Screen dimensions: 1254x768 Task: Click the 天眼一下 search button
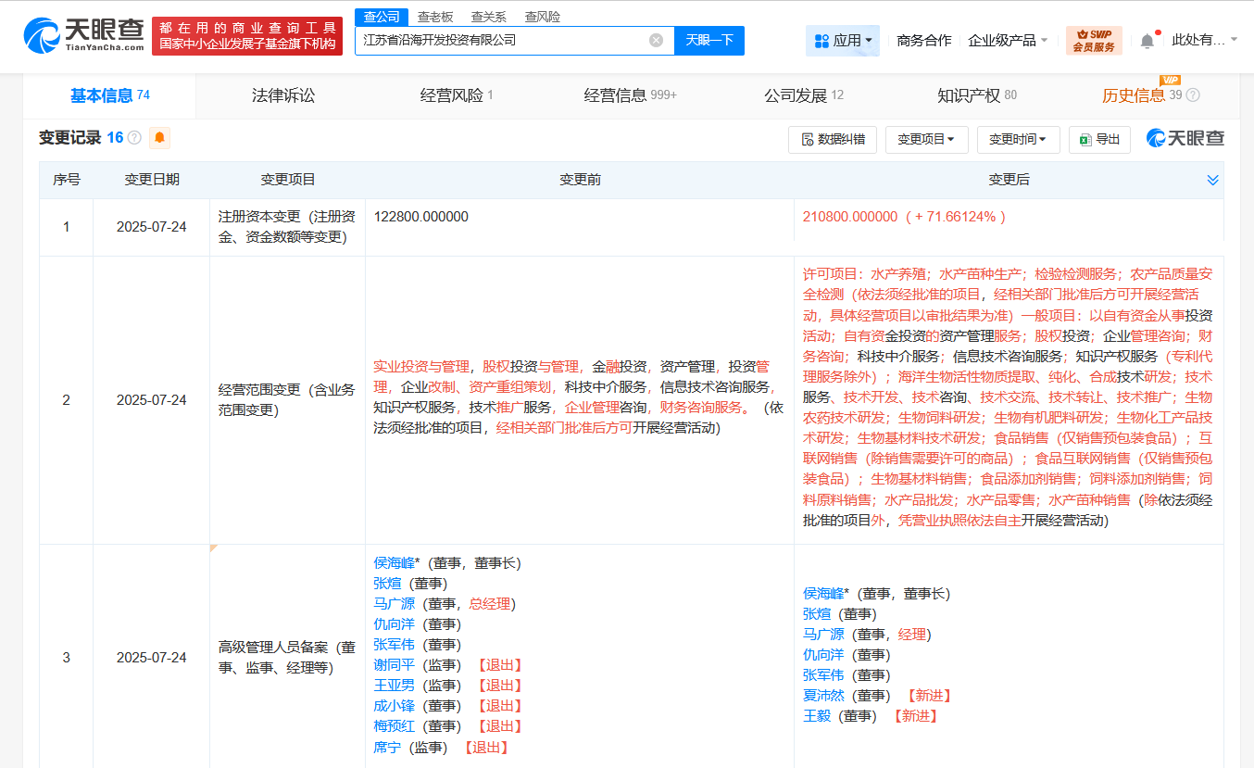709,41
